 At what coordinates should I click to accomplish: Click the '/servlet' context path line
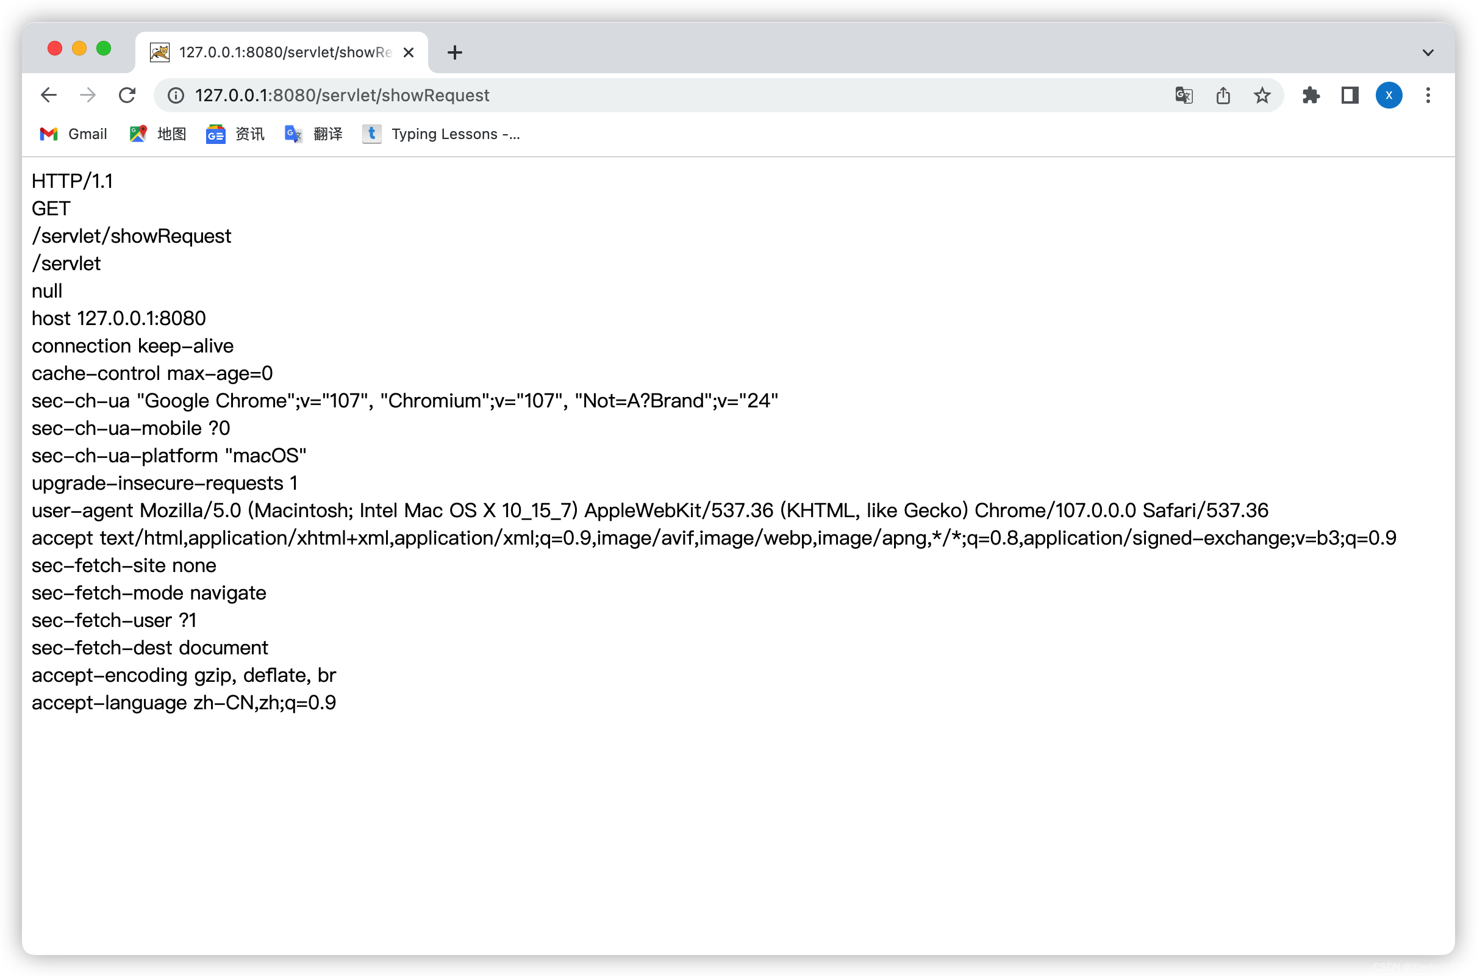(x=66, y=263)
